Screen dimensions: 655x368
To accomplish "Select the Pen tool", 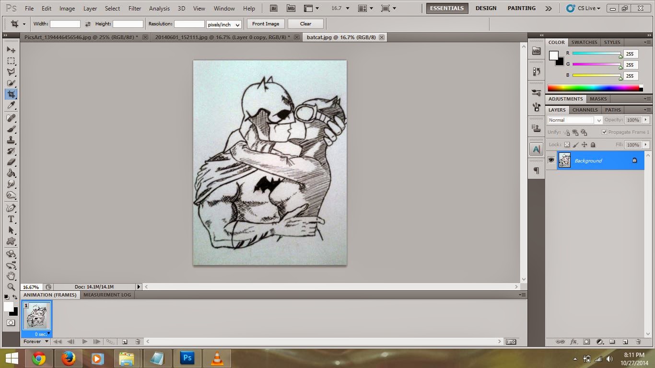I will (x=11, y=208).
